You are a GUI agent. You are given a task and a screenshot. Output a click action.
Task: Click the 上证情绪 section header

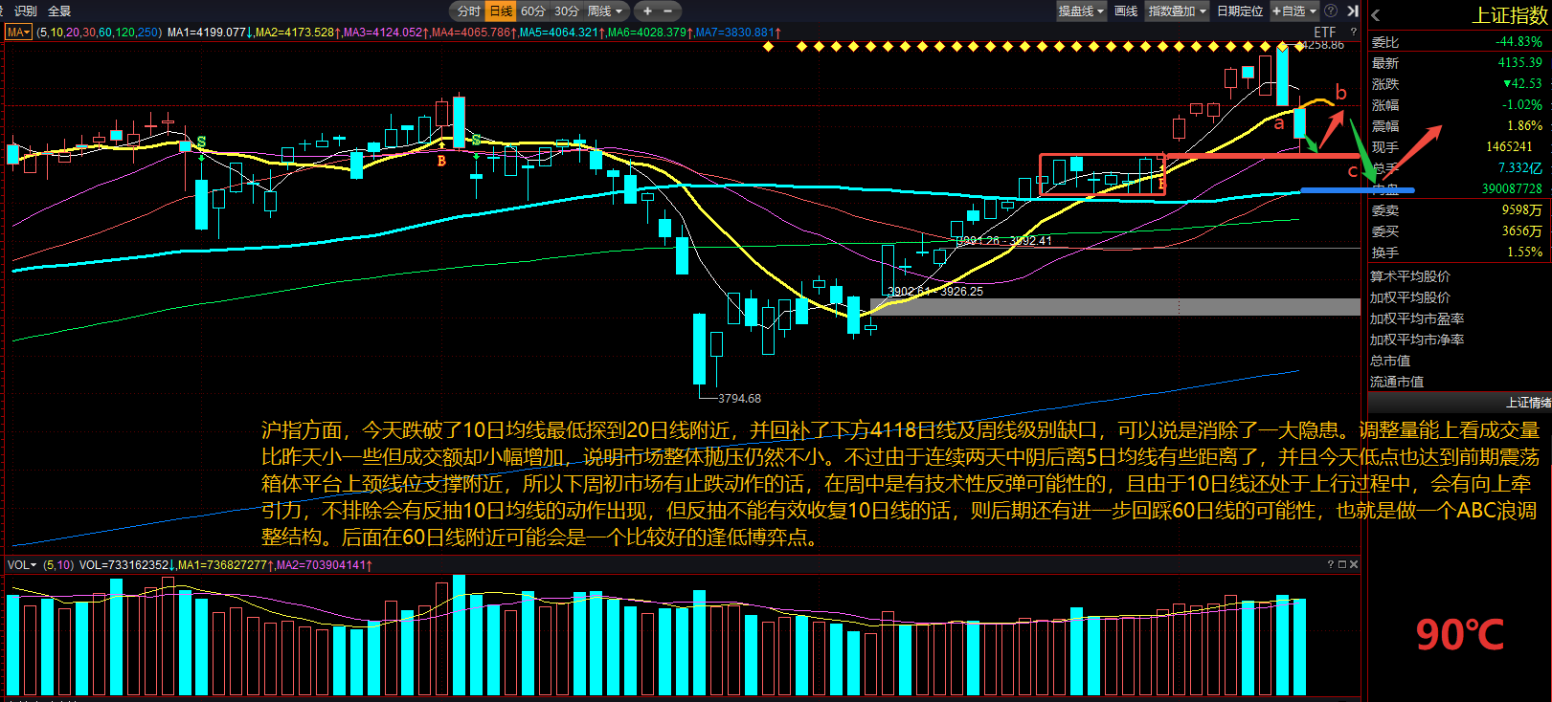(x=1528, y=403)
